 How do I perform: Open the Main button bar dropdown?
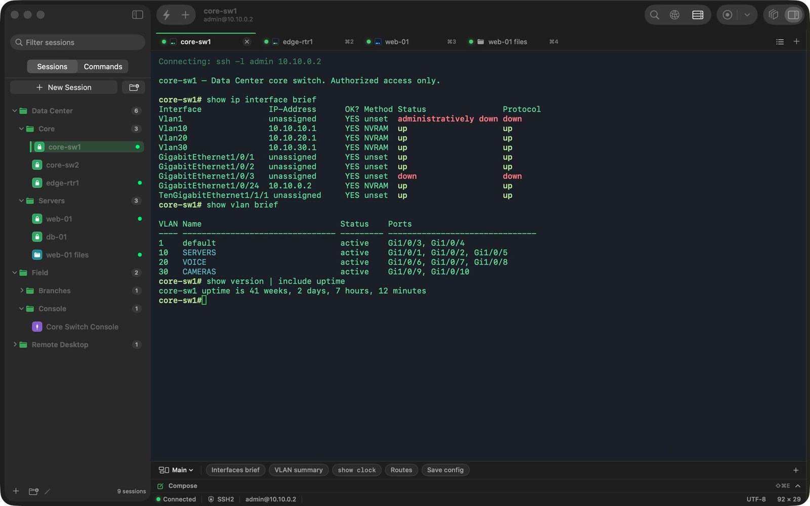176,470
